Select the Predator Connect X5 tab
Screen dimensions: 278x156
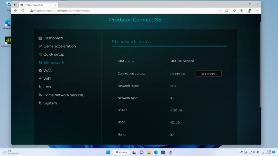pyautogui.click(x=38, y=5)
